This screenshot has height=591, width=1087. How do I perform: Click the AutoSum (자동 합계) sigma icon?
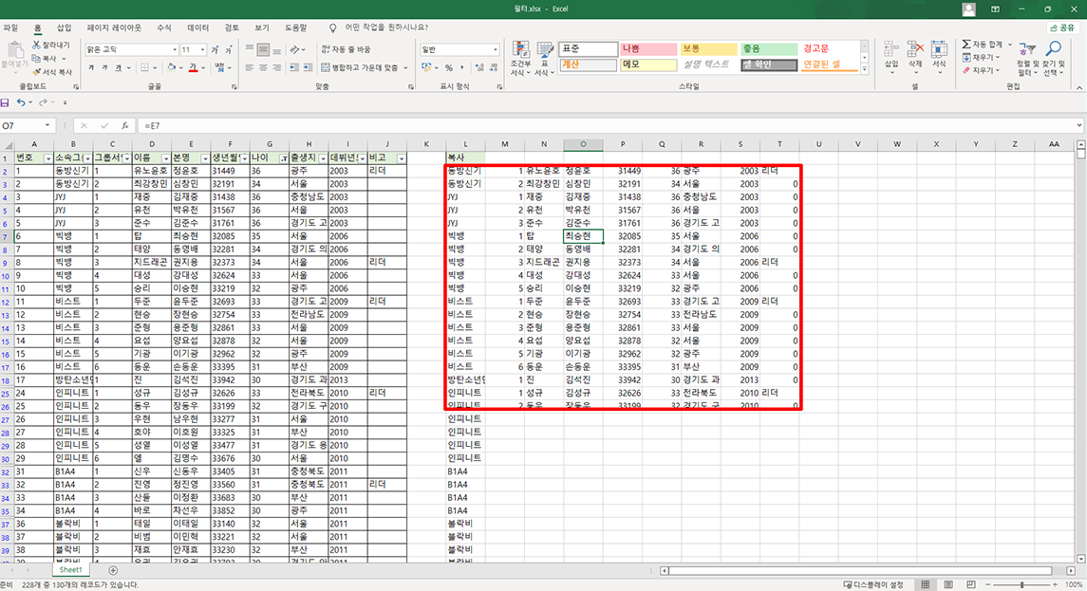click(x=966, y=45)
